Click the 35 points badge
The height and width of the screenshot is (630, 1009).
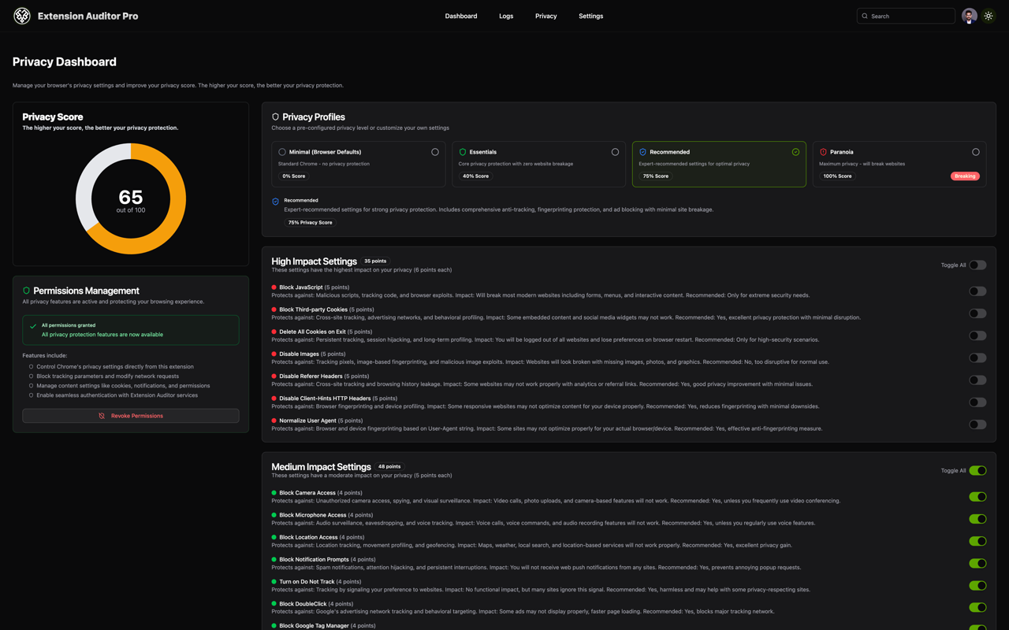tap(375, 261)
